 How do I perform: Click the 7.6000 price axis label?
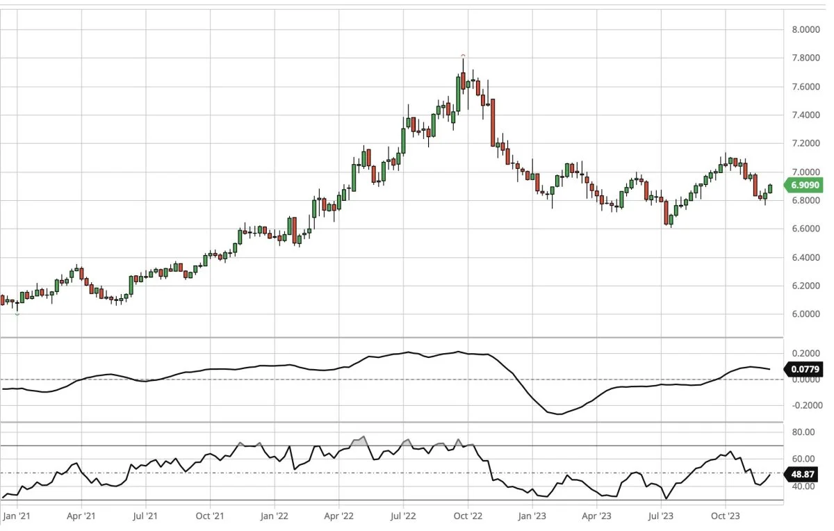pos(806,87)
